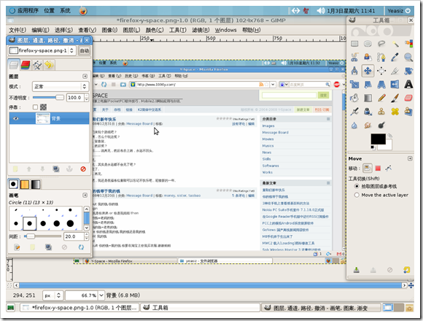Select the Paths tool in toolbox

point(381,57)
